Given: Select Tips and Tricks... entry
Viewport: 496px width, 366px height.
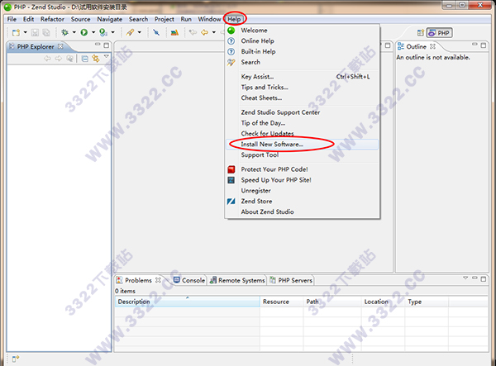Looking at the screenshot, I should [x=302, y=88].
